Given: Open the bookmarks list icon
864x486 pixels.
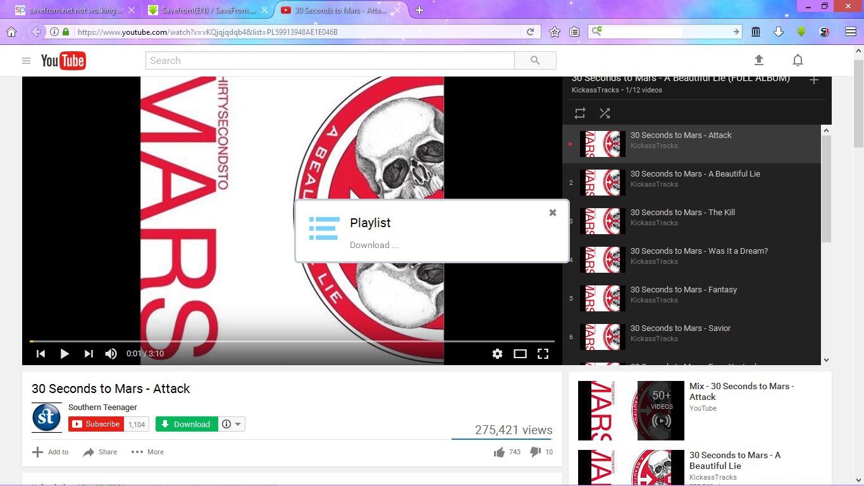Looking at the screenshot, I should (x=574, y=32).
